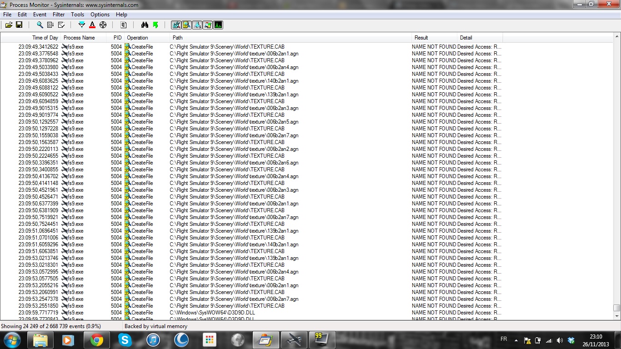Open the Filter menu
The image size is (621, 349).
click(59, 15)
